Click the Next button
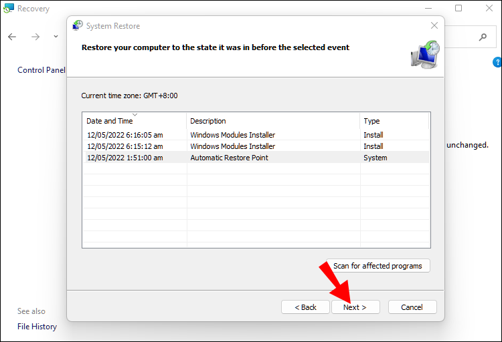Viewport: 502px width, 342px height. (x=355, y=307)
